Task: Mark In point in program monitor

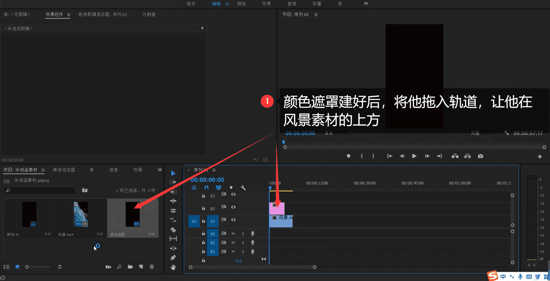Action: point(361,156)
